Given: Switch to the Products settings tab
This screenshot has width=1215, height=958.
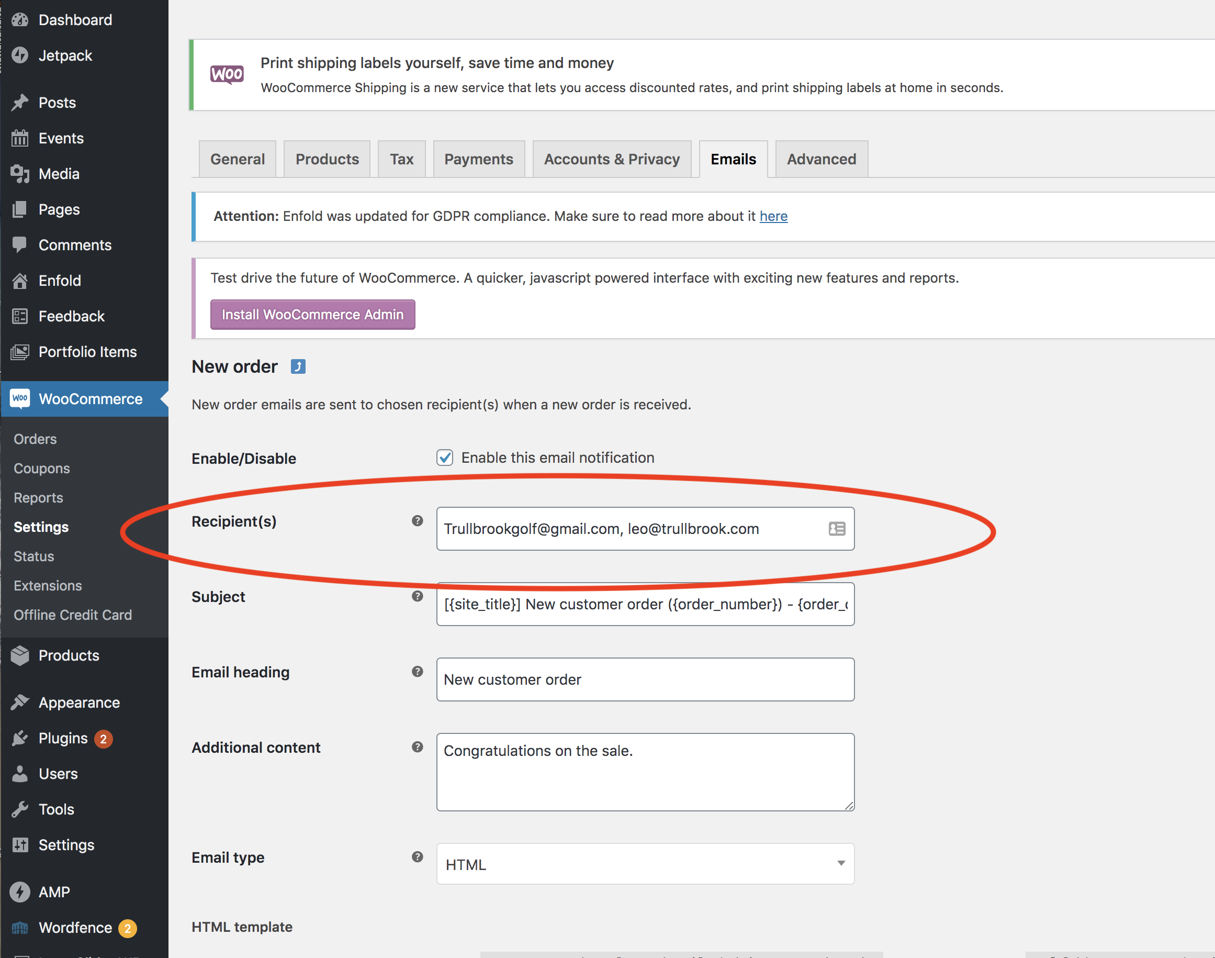Looking at the screenshot, I should 327,159.
